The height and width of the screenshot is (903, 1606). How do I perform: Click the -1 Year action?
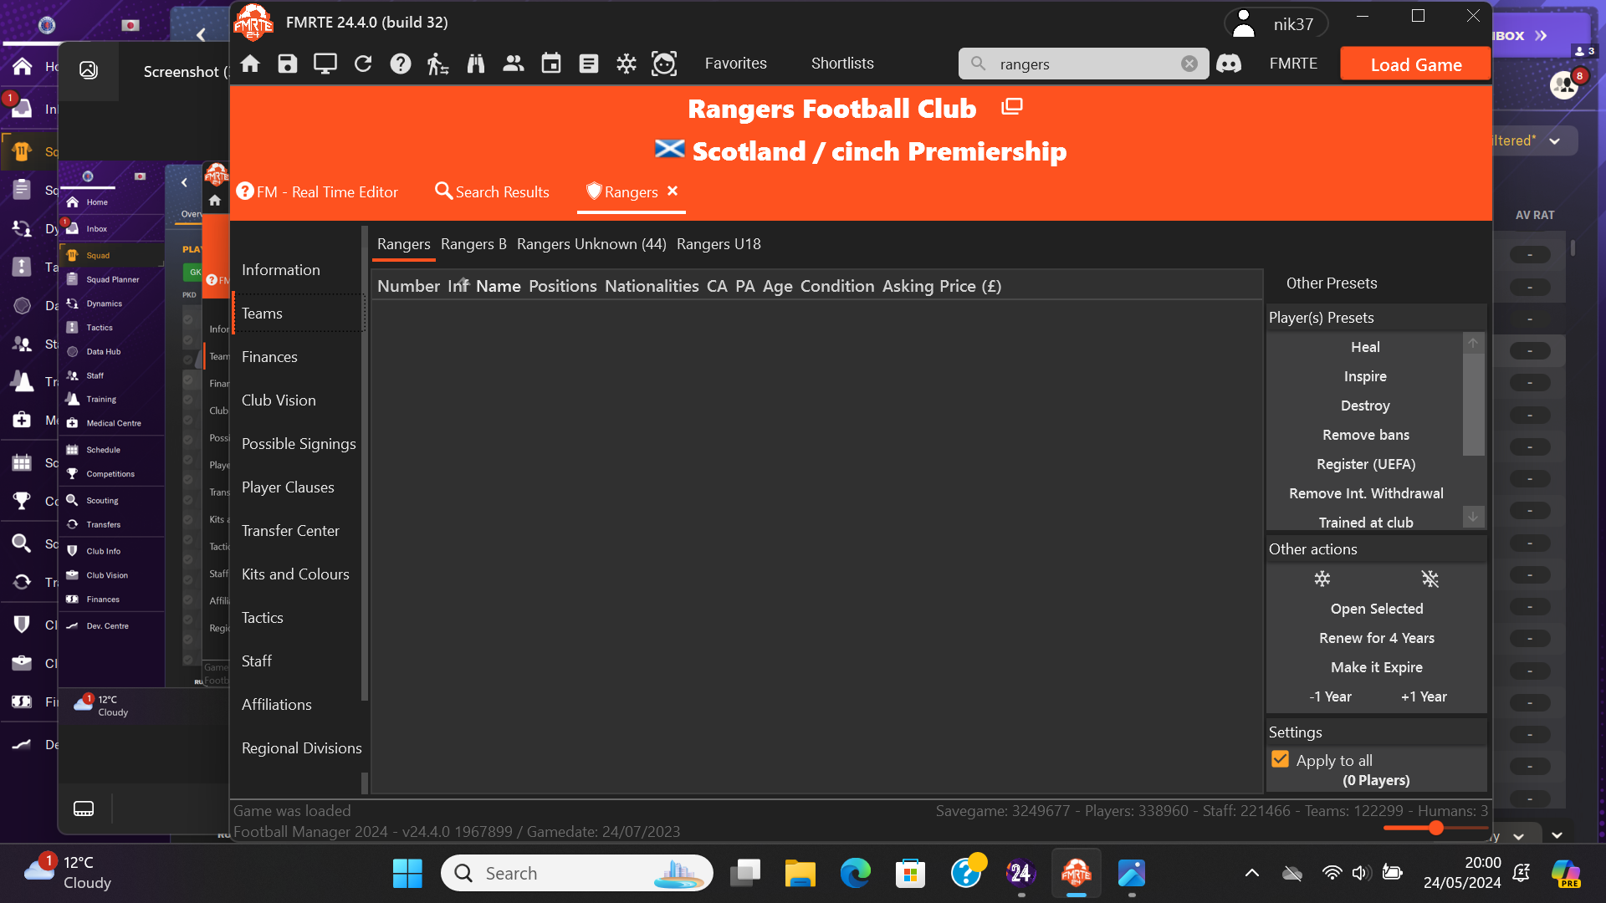(x=1330, y=696)
